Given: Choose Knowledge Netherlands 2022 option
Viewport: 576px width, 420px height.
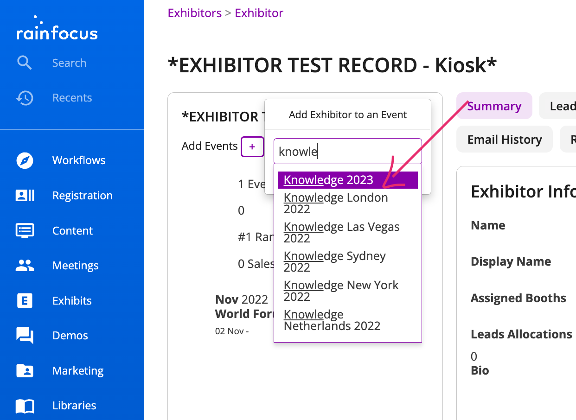Looking at the screenshot, I should click(x=332, y=320).
